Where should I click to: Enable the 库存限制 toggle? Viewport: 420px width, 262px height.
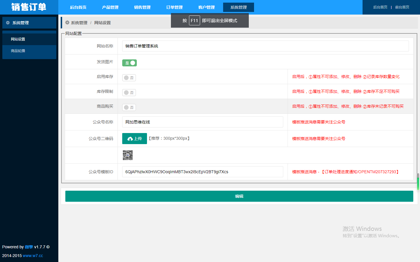click(129, 93)
